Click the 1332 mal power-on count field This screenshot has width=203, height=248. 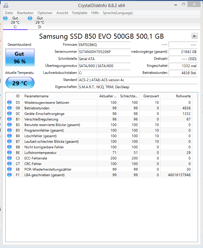(183, 66)
